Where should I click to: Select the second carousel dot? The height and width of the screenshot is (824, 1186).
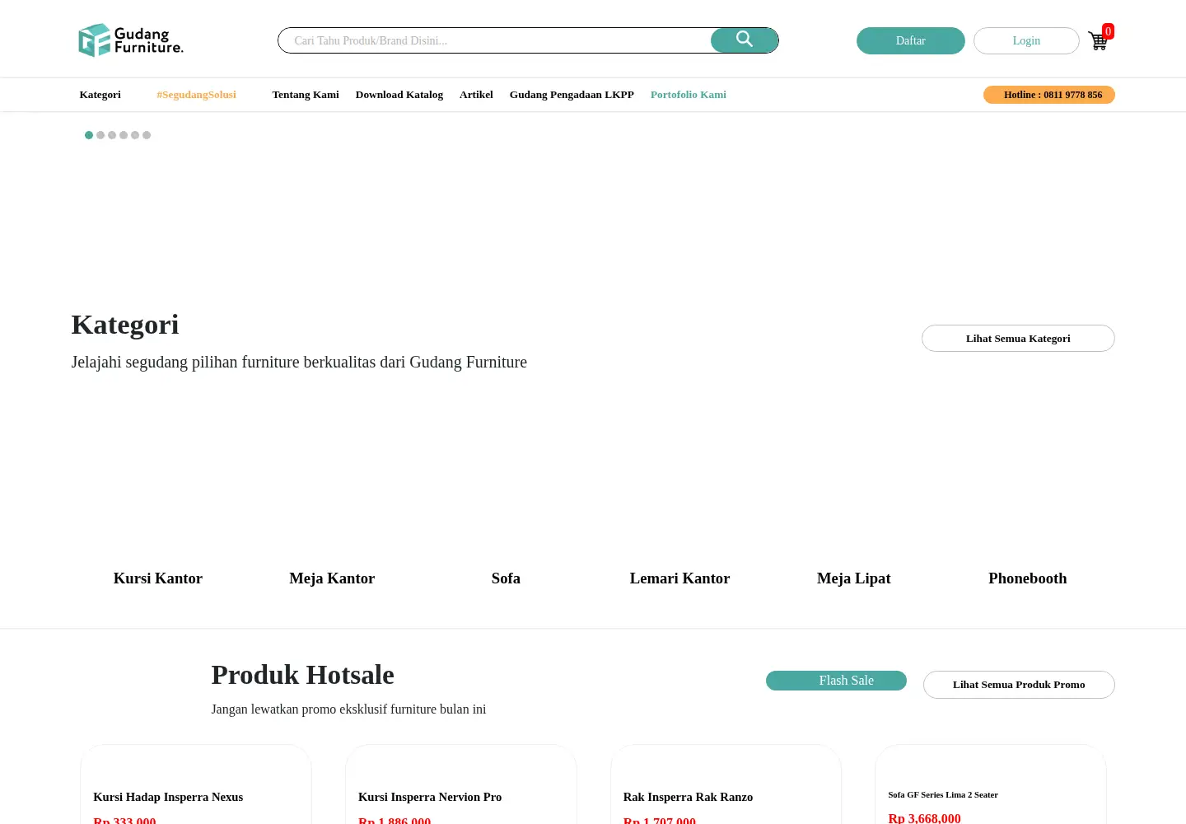(x=100, y=135)
